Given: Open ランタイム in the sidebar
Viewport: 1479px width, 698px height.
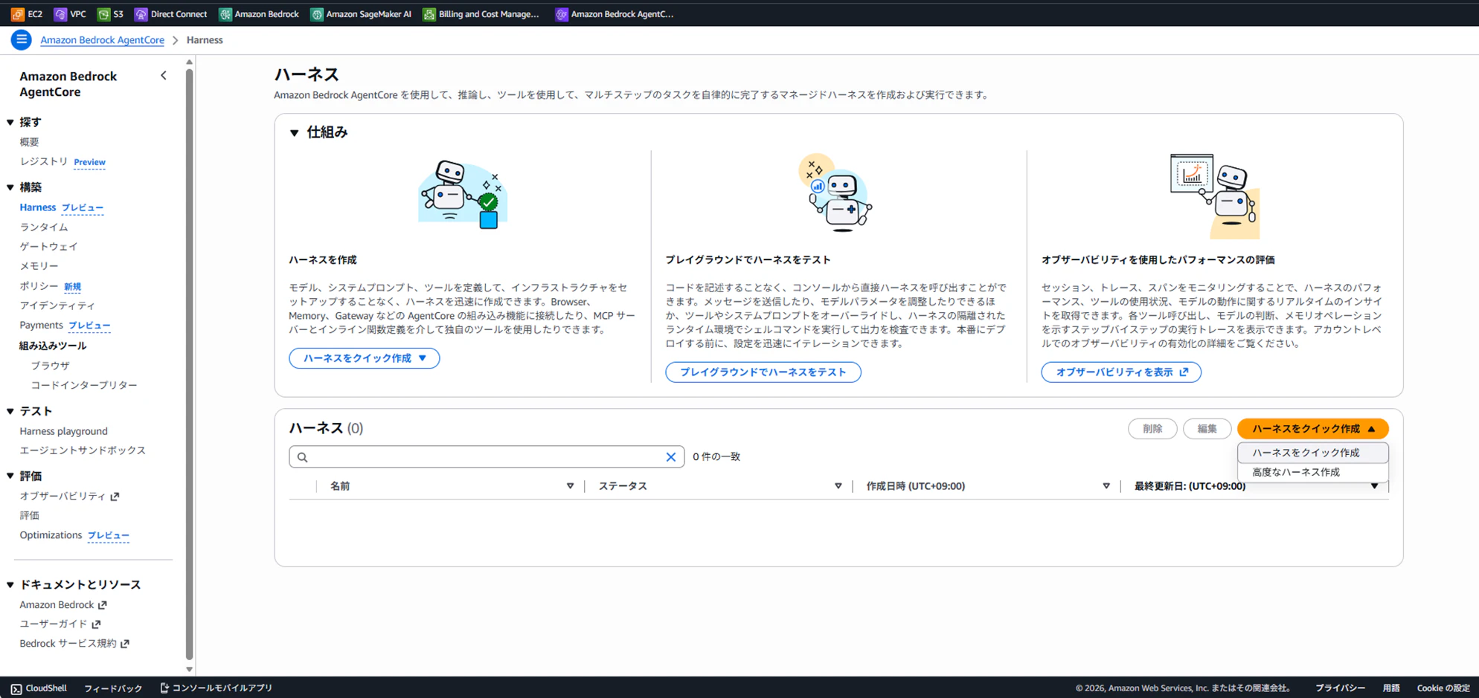Looking at the screenshot, I should [44, 227].
